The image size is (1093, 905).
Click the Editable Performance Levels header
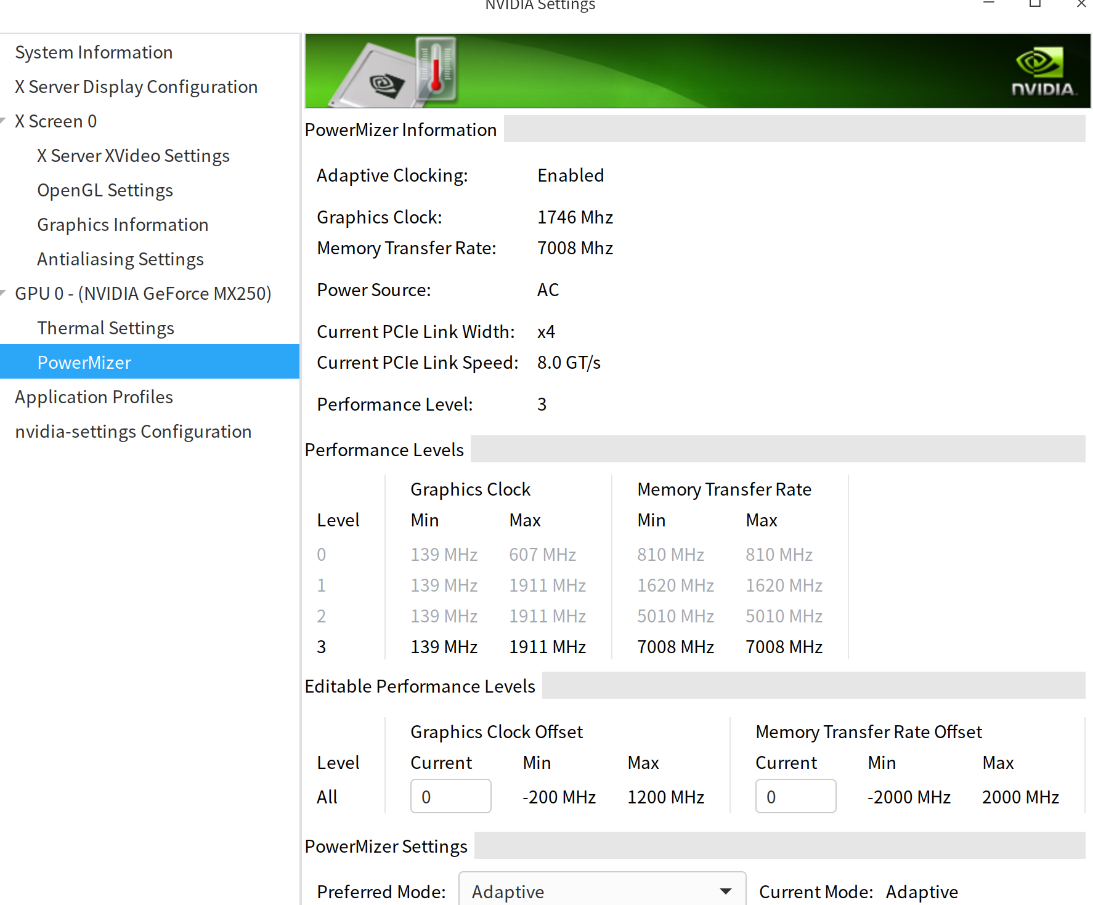click(420, 686)
